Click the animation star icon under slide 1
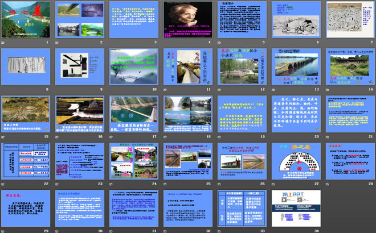 pos(3,43)
